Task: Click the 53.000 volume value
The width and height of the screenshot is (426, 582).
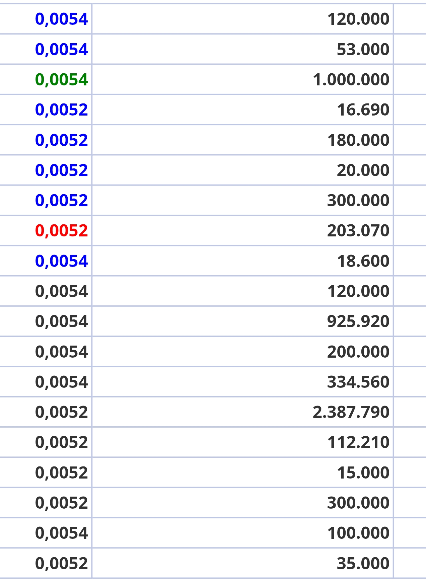Action: tap(363, 50)
